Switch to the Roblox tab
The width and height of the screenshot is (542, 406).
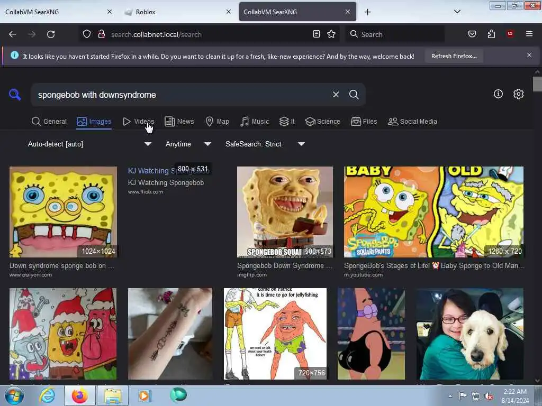pos(177,12)
